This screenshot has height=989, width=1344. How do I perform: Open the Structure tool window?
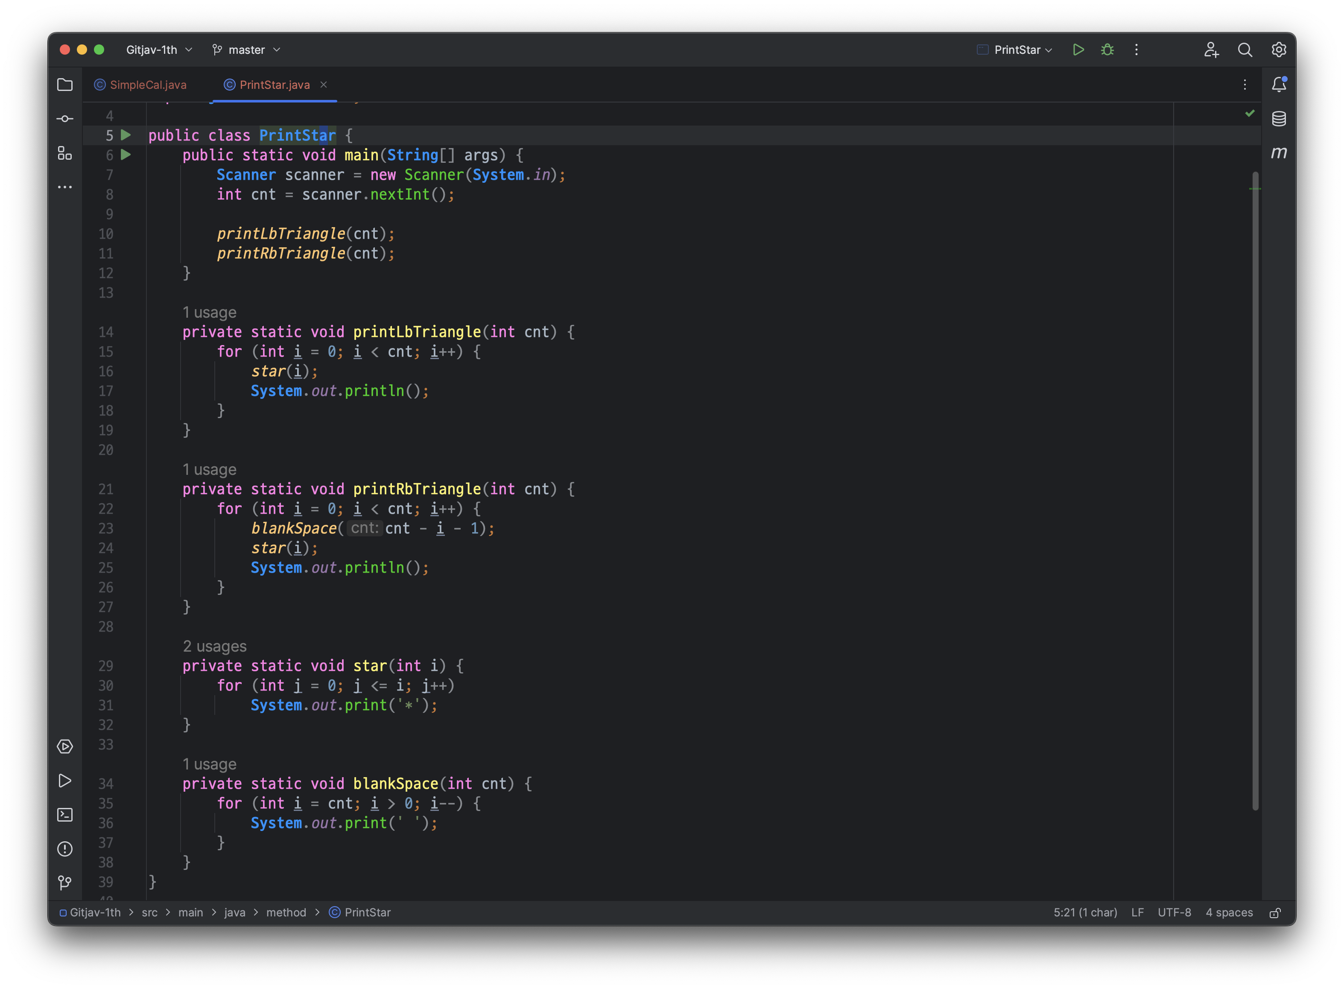pyautogui.click(x=64, y=153)
